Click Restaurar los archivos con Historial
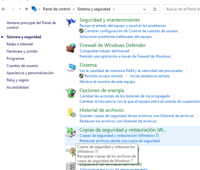 [118, 121]
